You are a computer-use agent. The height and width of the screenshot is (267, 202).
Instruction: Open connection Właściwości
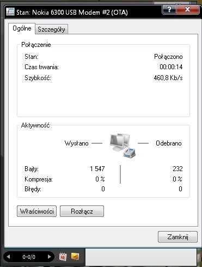(x=37, y=211)
